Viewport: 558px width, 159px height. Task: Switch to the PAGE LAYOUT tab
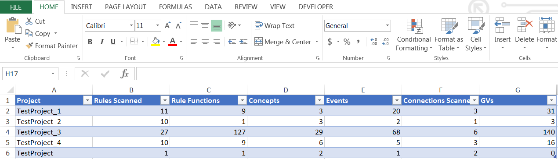point(125,7)
